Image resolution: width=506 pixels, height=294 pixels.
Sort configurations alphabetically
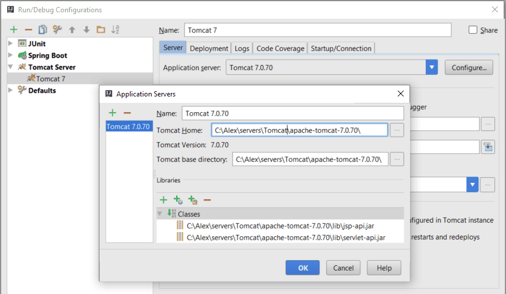[x=115, y=30]
